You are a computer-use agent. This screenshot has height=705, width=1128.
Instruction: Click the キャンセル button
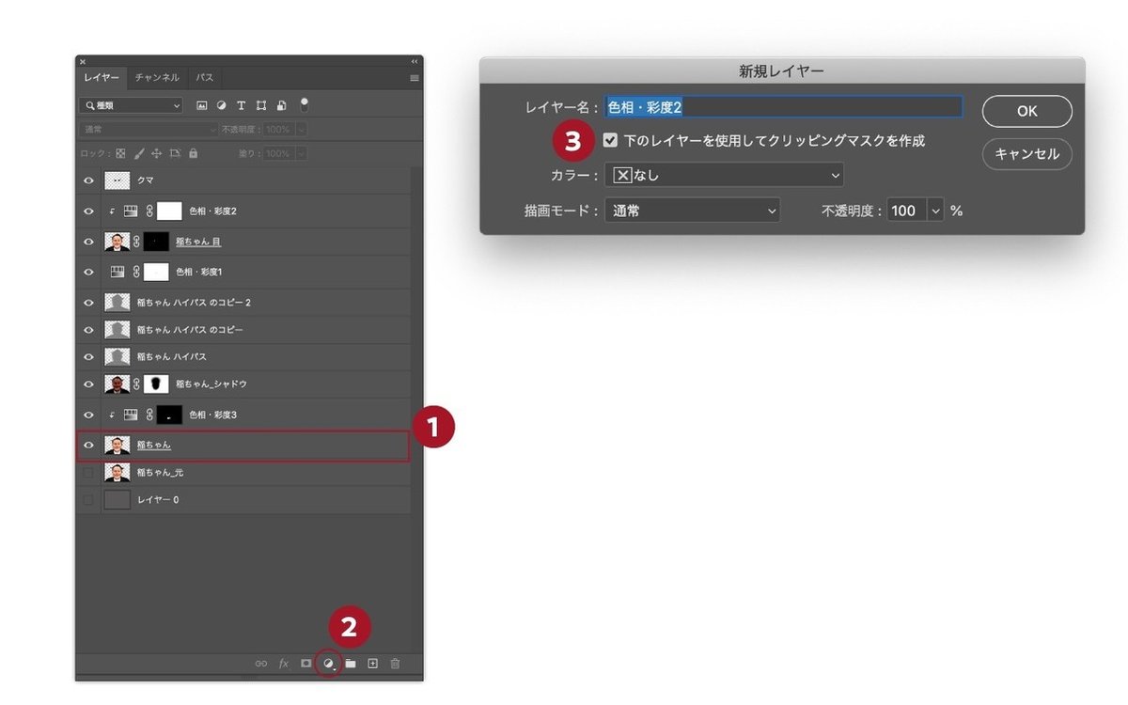(x=1026, y=154)
